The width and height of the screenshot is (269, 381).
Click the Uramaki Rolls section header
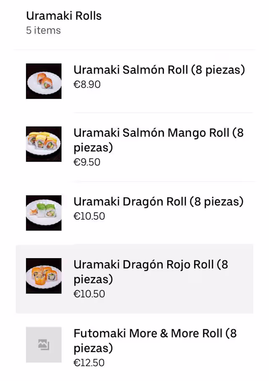pos(64,16)
